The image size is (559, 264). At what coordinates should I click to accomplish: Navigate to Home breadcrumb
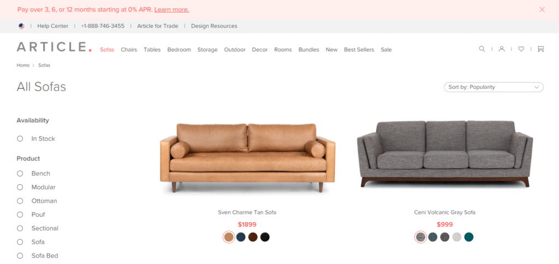click(x=23, y=65)
